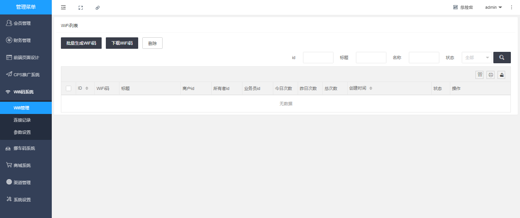The height and width of the screenshot is (218, 520).
Task: Expand 挪车码系统 in the sidebar
Action: pos(24,148)
